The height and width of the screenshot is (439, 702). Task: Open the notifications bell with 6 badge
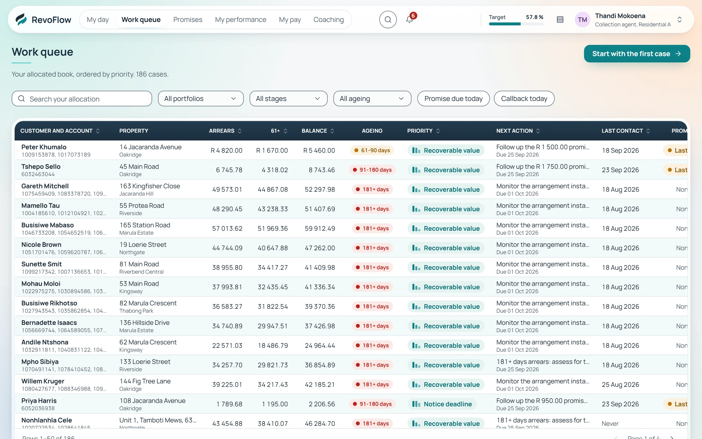click(409, 19)
